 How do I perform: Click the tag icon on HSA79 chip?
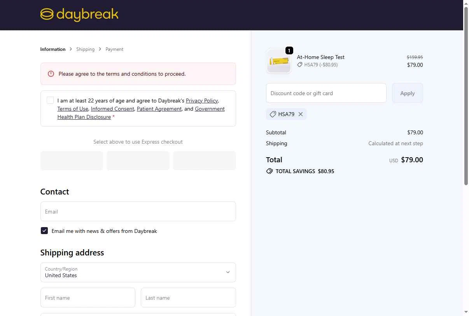[x=273, y=114]
